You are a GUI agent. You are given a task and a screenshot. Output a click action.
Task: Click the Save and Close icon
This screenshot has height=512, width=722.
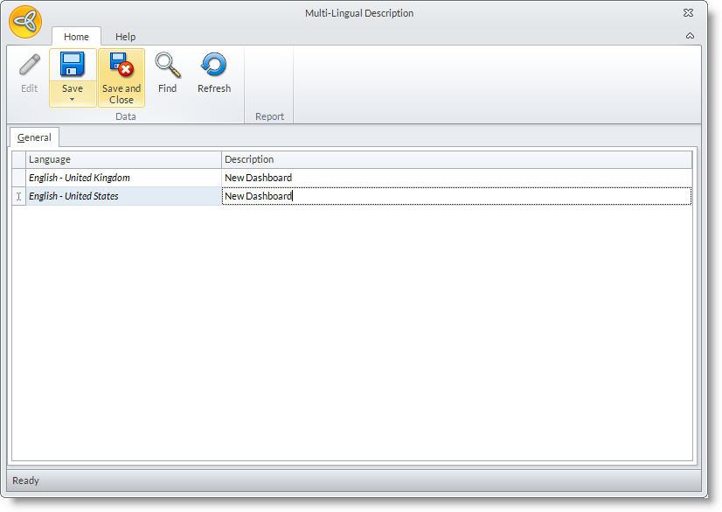click(121, 66)
